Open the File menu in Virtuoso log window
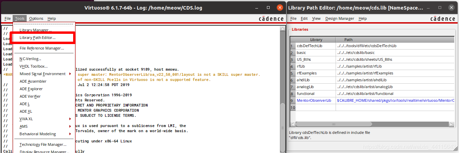The image size is (459, 153). tap(8, 18)
